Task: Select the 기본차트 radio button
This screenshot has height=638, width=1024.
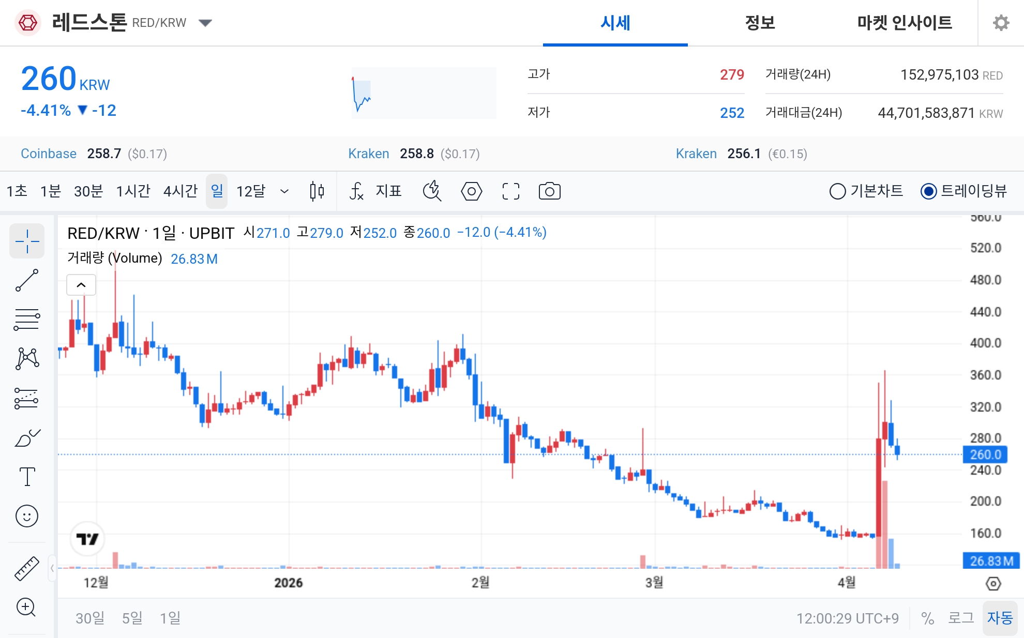Action: [838, 191]
